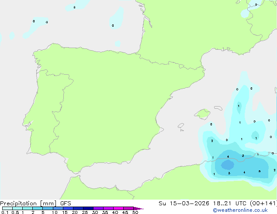The width and height of the screenshot is (277, 214).
Task: Click the '20' label under the color bar
Action: 75,212
